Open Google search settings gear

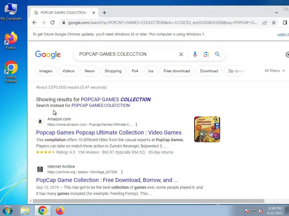(x=287, y=55)
